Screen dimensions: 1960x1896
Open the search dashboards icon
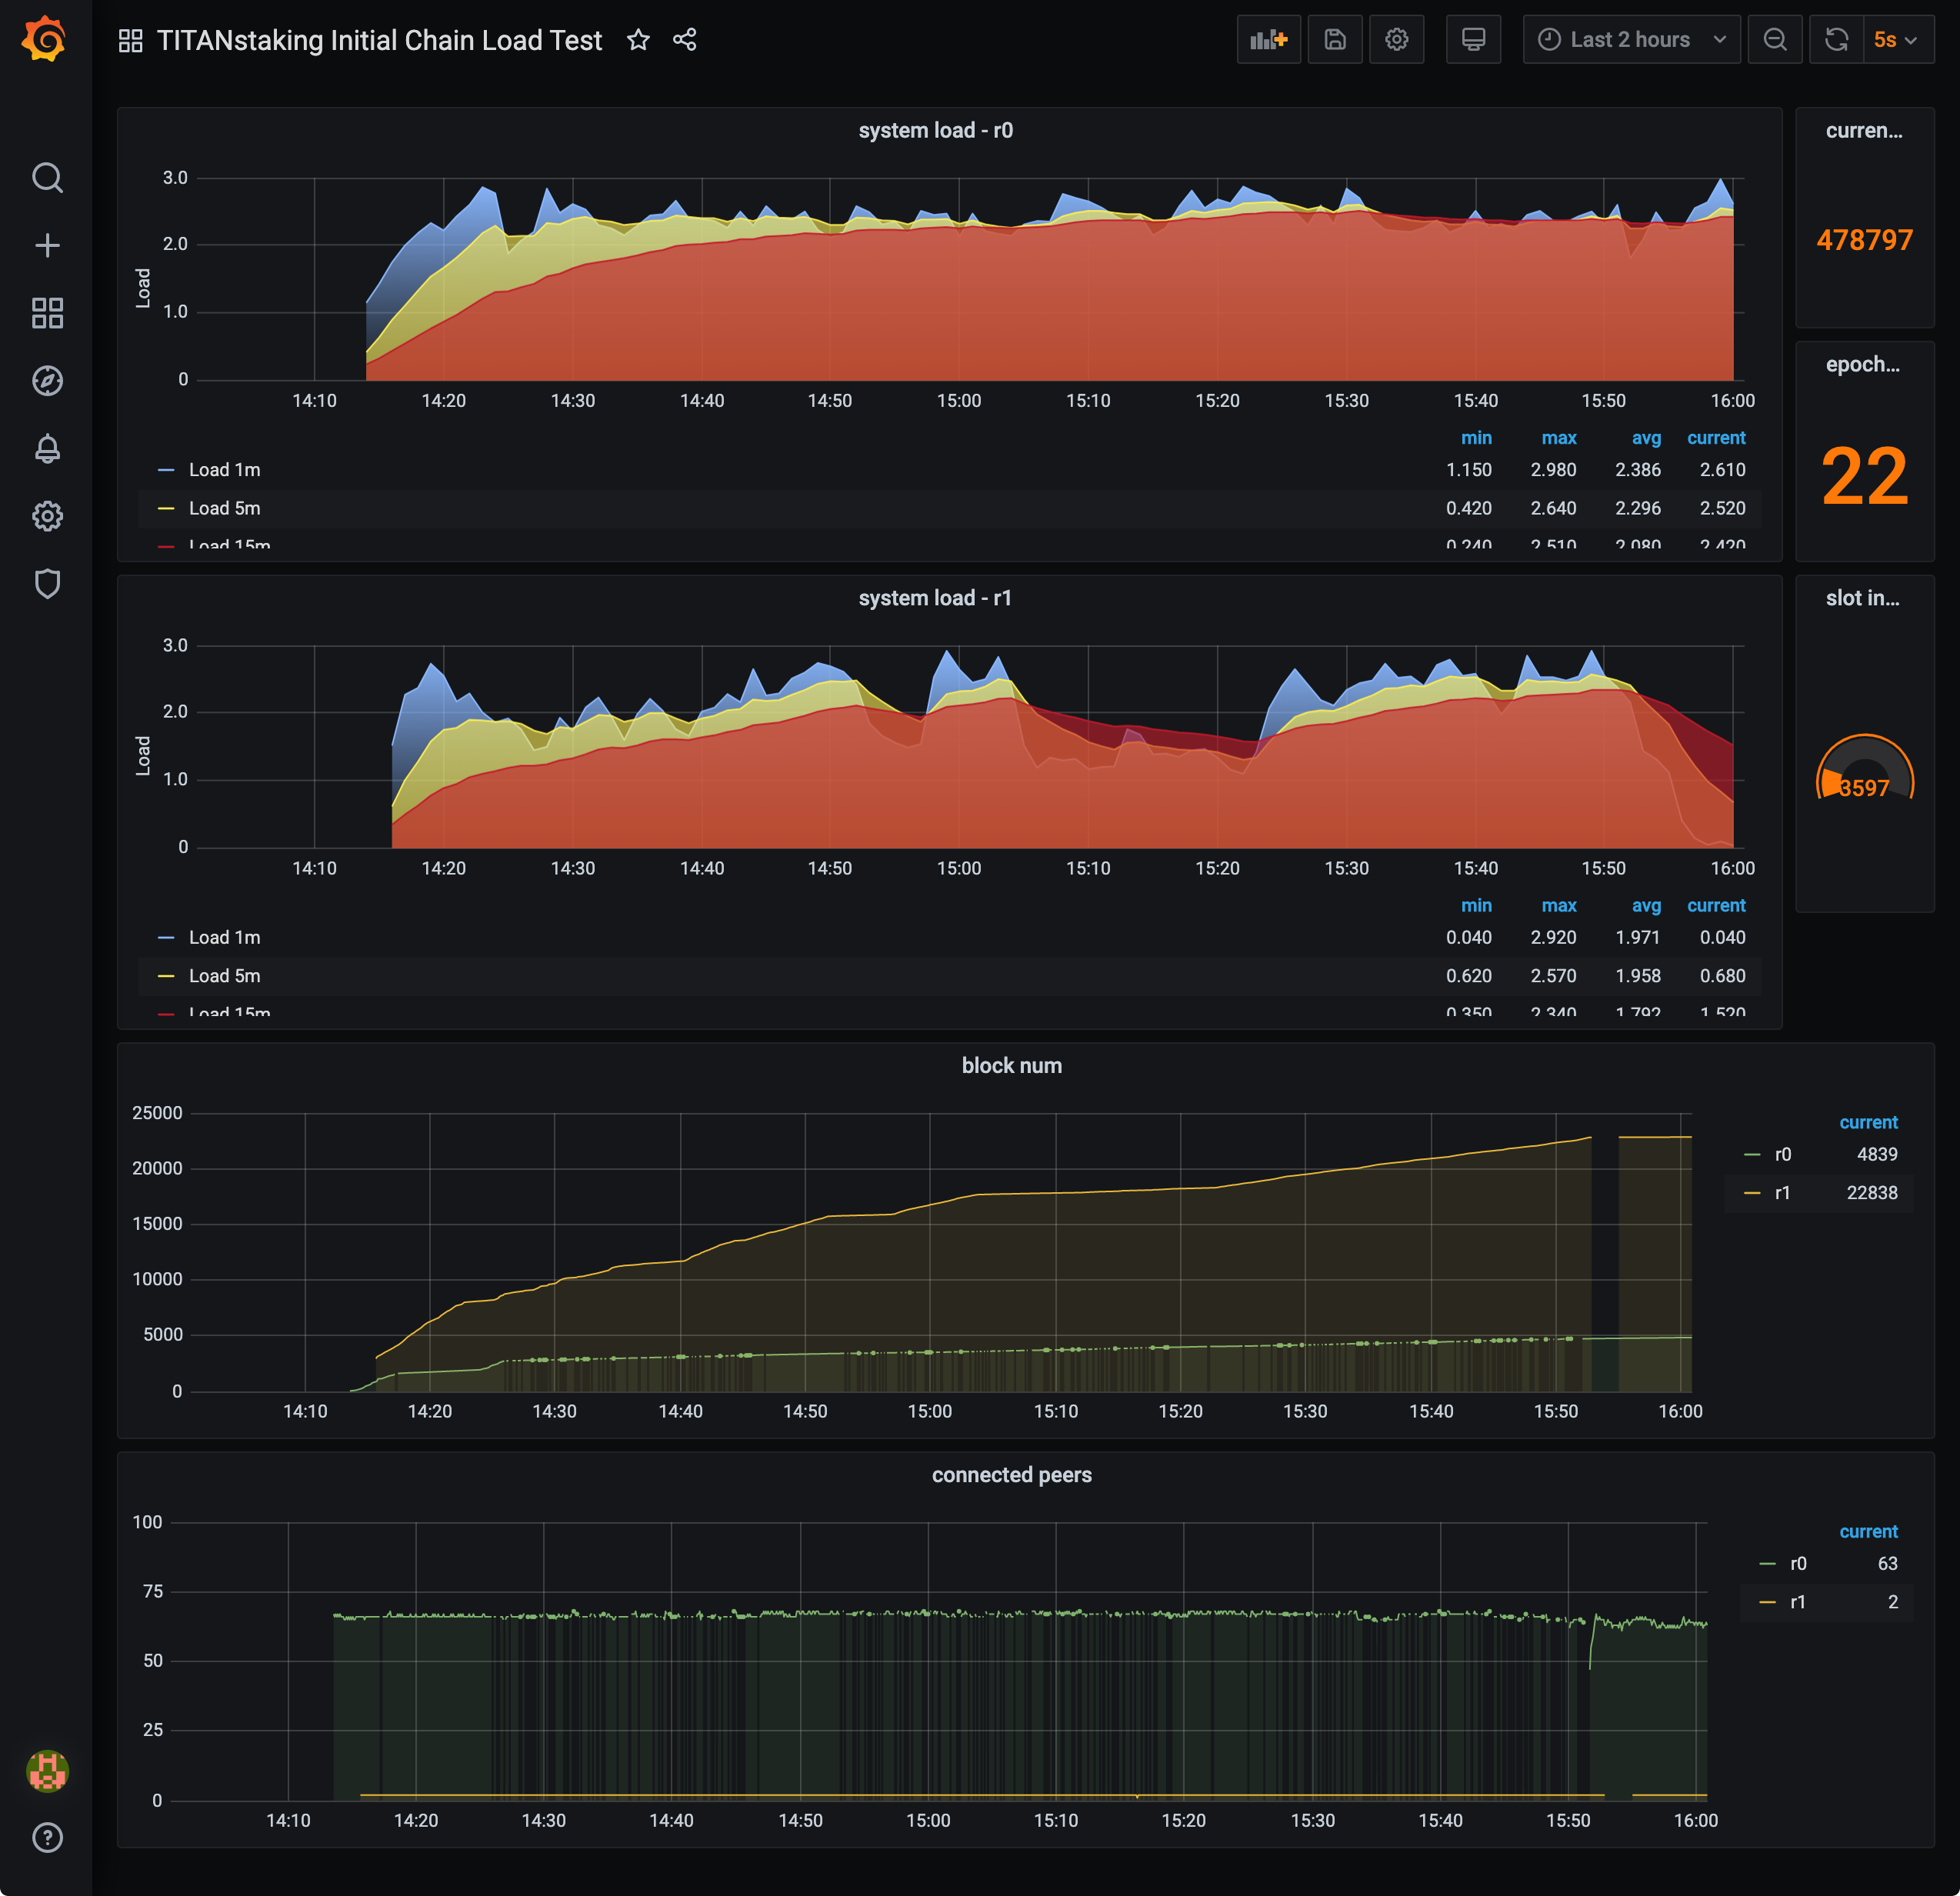coord(47,178)
